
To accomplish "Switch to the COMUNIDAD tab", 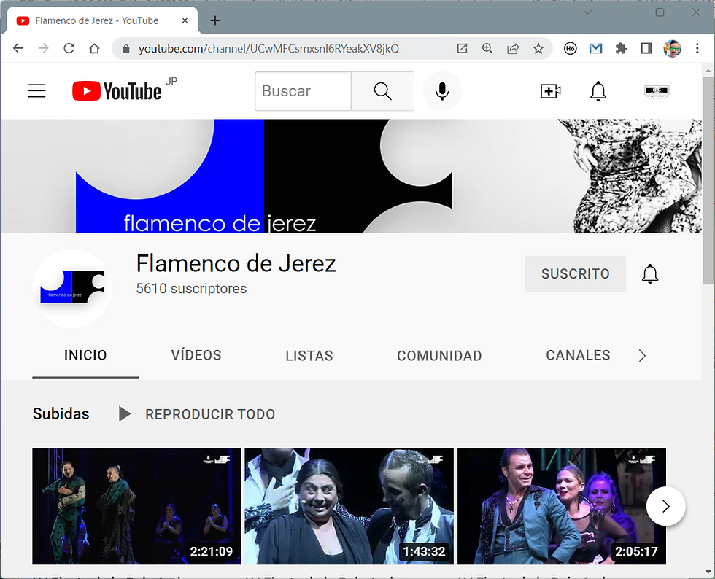I will (439, 356).
